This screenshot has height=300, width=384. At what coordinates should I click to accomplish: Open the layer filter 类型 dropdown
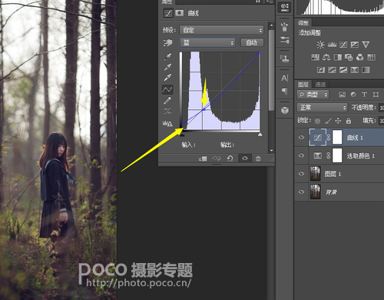point(313,95)
